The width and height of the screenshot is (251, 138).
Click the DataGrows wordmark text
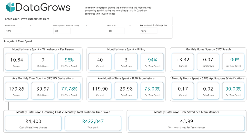[43, 7]
